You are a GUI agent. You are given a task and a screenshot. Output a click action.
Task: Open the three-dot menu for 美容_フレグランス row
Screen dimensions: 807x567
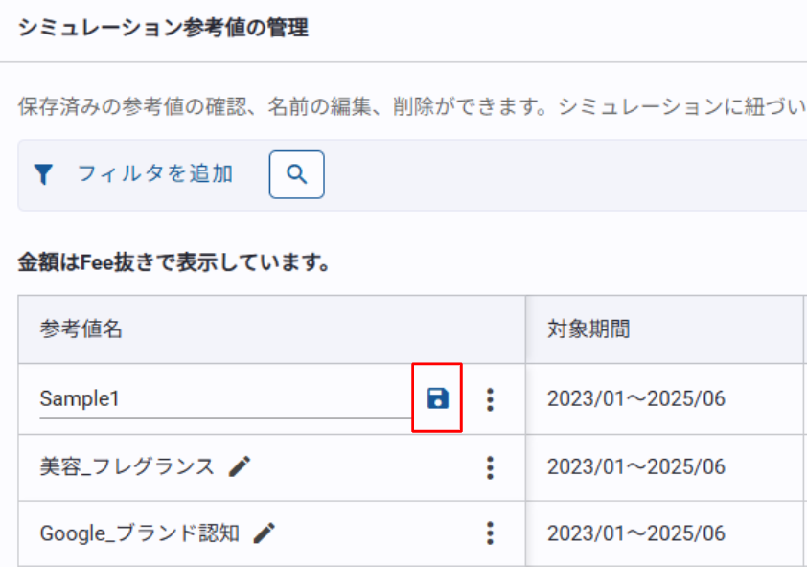490,467
